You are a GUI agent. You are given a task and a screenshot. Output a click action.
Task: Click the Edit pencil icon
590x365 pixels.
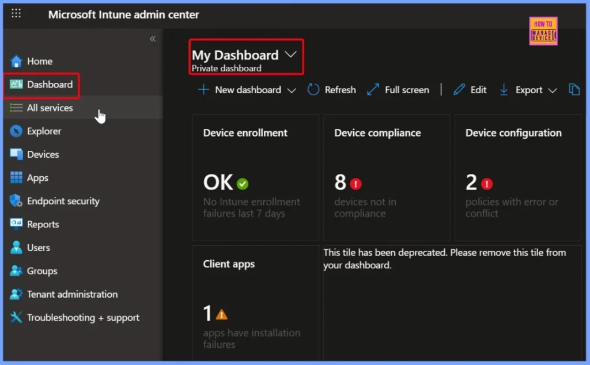459,89
